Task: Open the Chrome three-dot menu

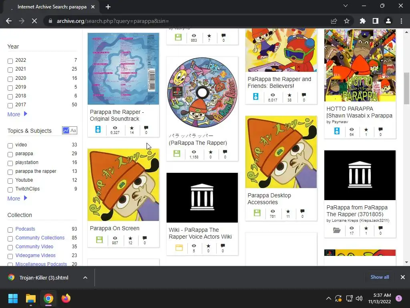Action: tap(401, 21)
